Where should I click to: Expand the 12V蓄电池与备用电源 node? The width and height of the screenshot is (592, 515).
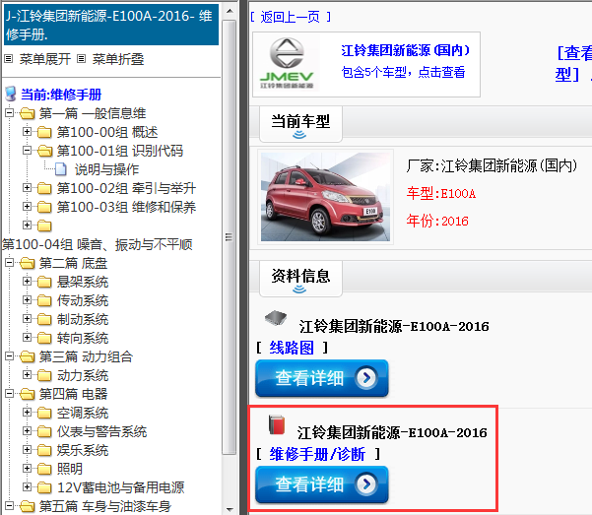27,487
